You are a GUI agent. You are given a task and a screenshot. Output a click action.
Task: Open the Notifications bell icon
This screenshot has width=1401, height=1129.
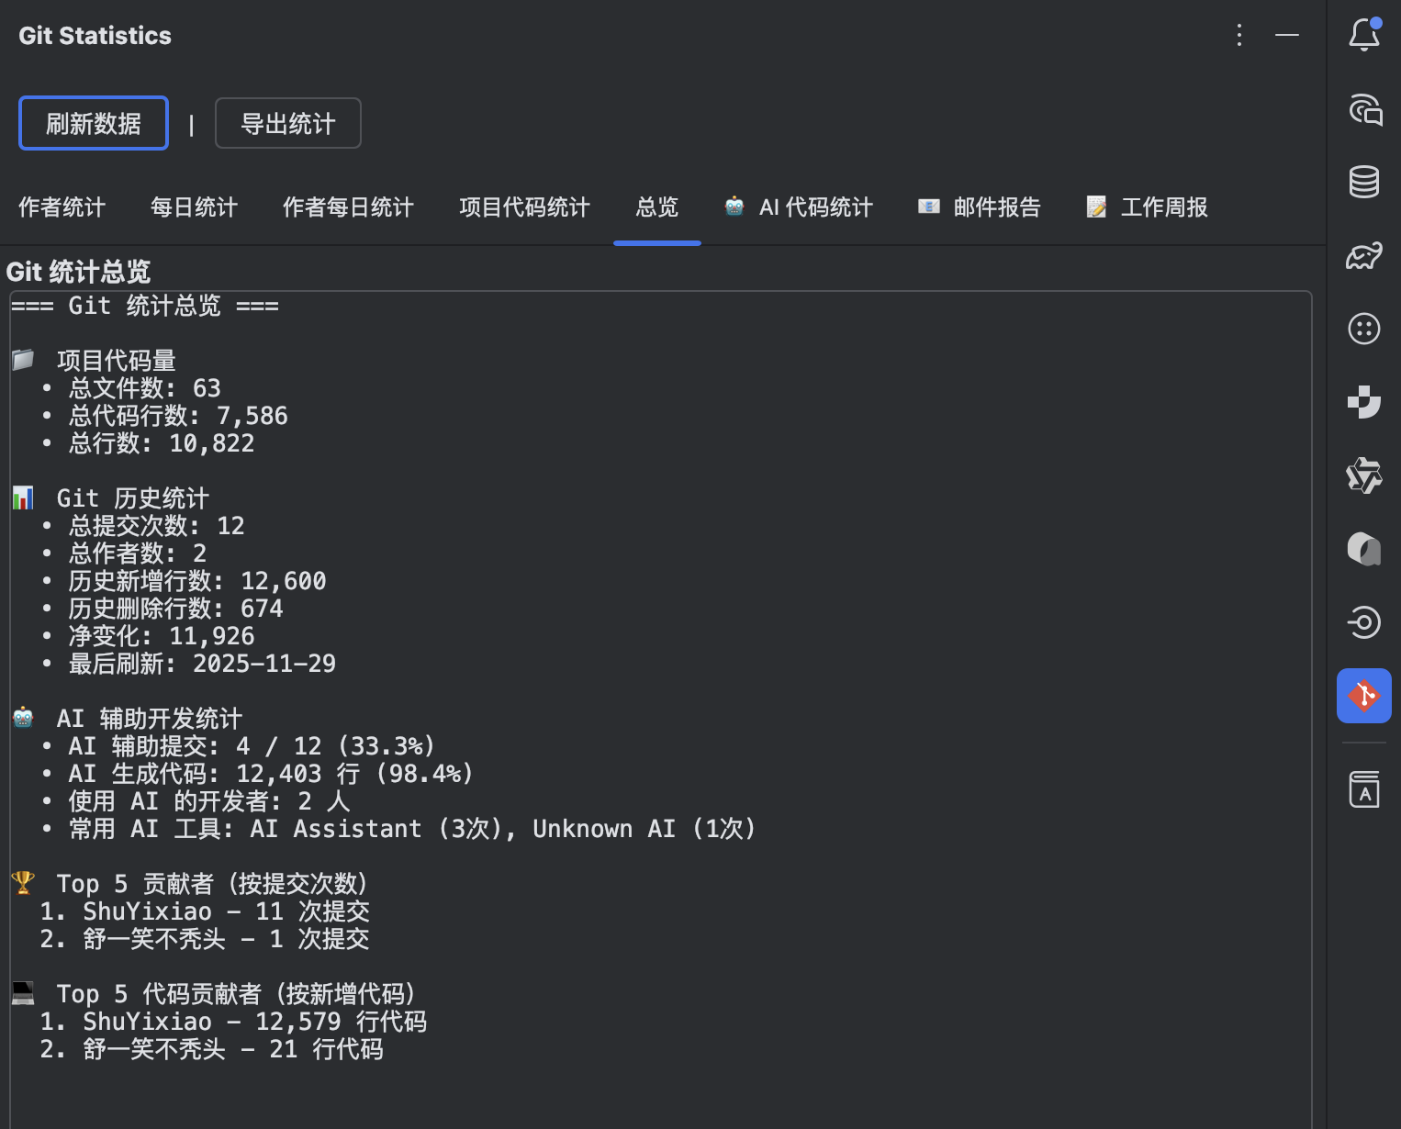(1364, 35)
